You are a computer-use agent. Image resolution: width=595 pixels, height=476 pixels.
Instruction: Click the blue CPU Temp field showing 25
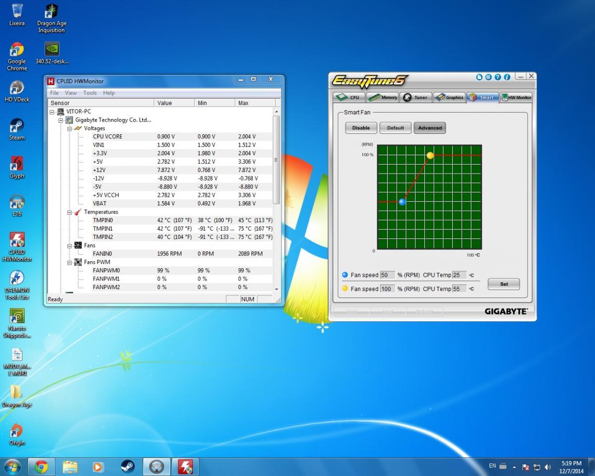459,275
